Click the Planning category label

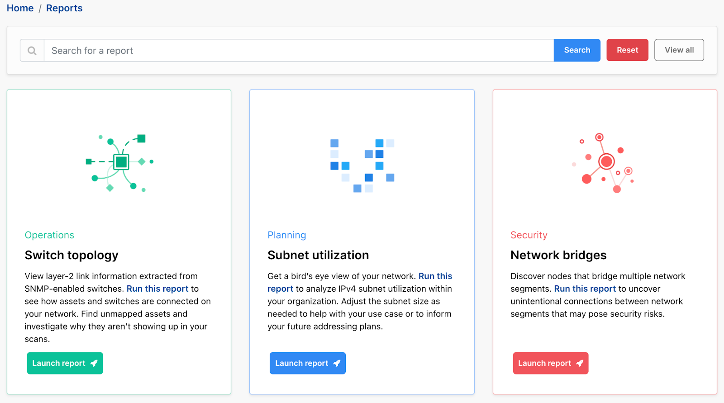point(286,235)
